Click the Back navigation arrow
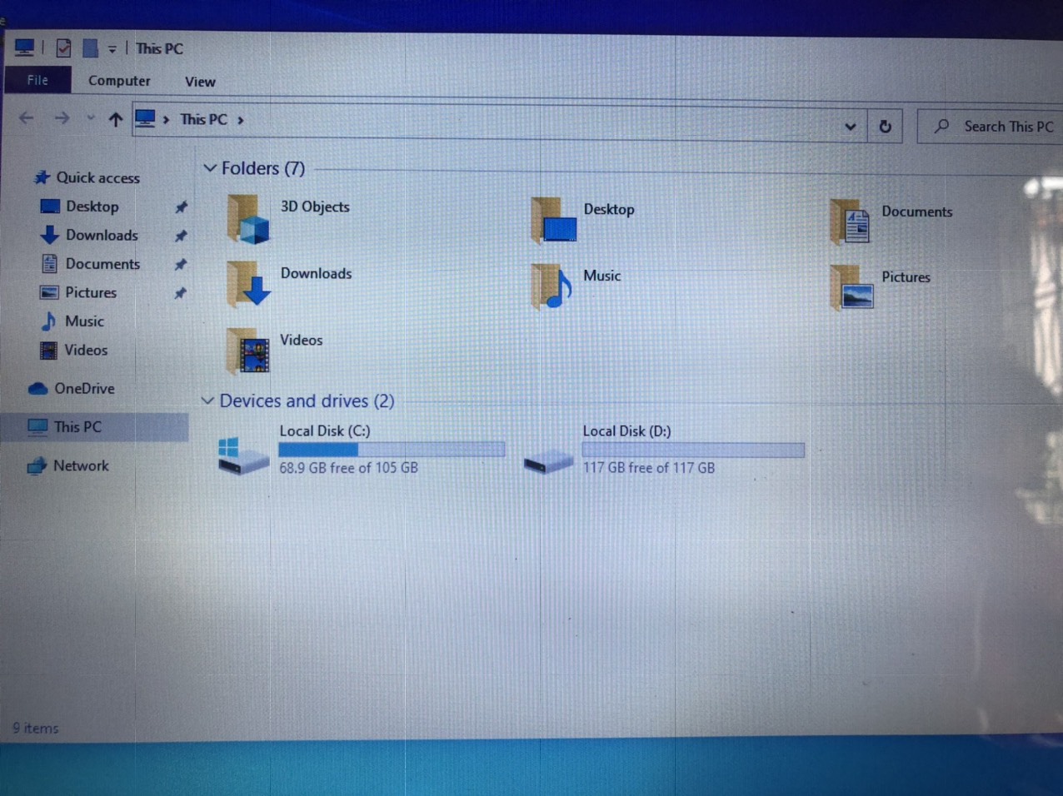Image resolution: width=1063 pixels, height=796 pixels. 27,118
